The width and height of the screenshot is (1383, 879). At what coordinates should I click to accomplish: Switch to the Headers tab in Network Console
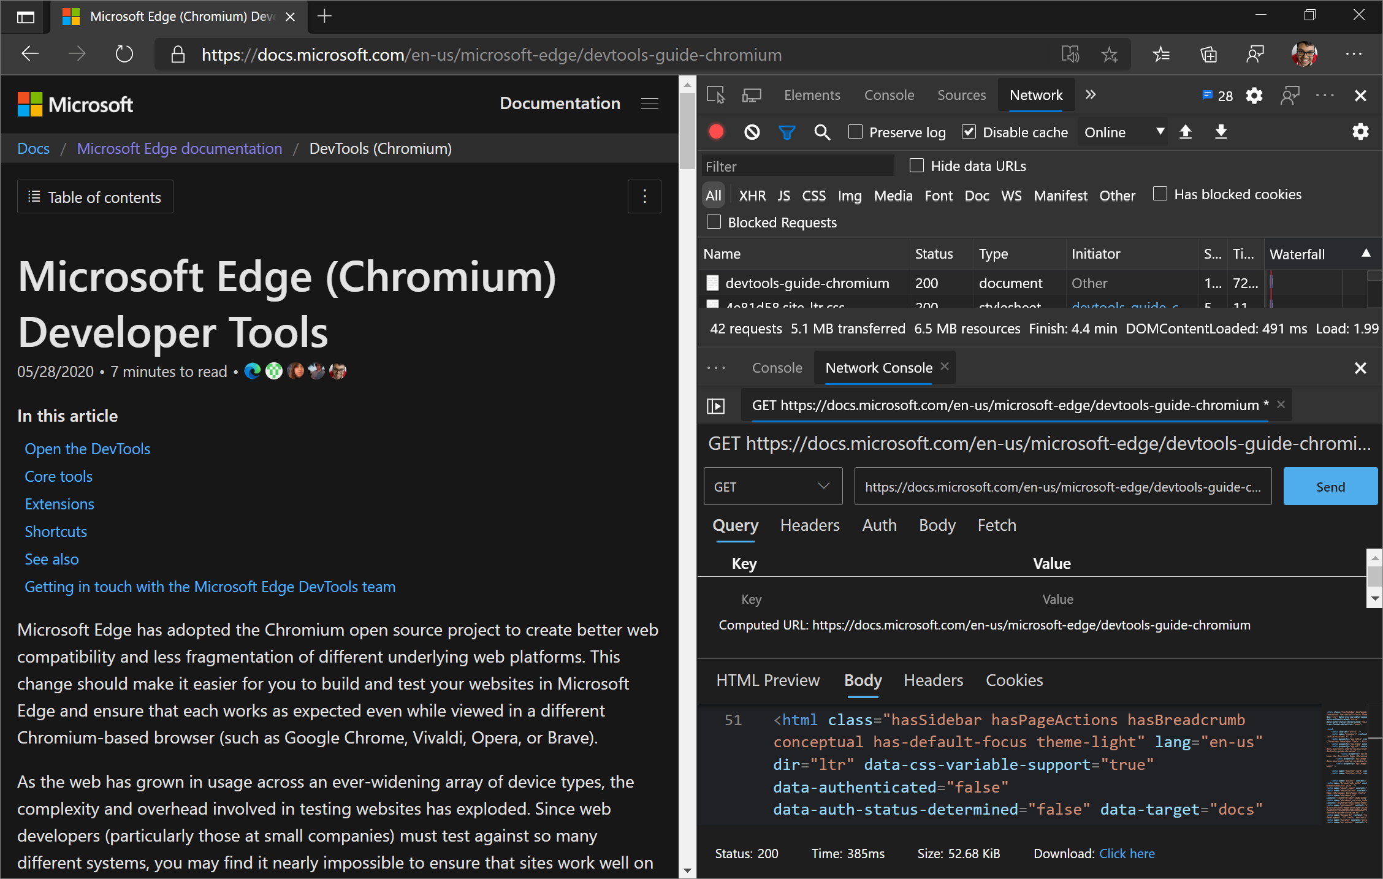[x=809, y=525]
